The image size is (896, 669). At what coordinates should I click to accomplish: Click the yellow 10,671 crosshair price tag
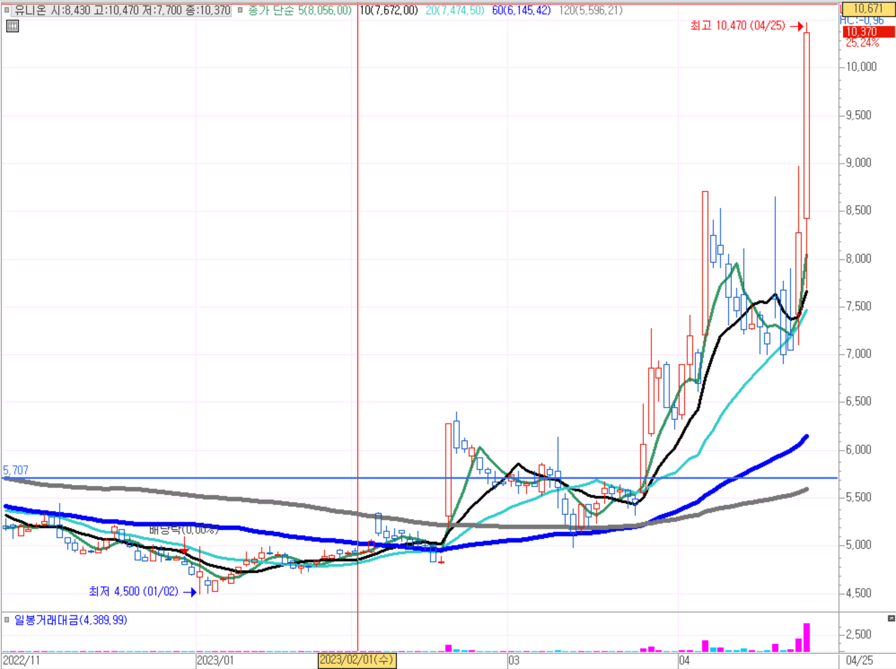tap(868, 8)
